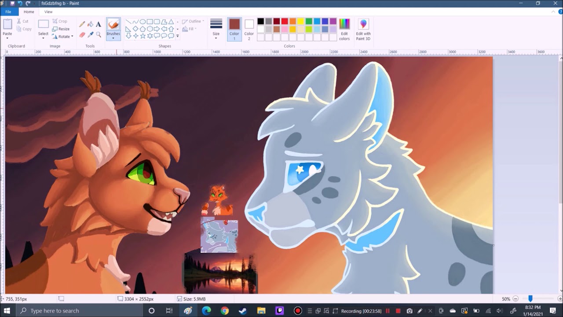Choose the Oval shape
This screenshot has height=317, width=563.
(143, 22)
